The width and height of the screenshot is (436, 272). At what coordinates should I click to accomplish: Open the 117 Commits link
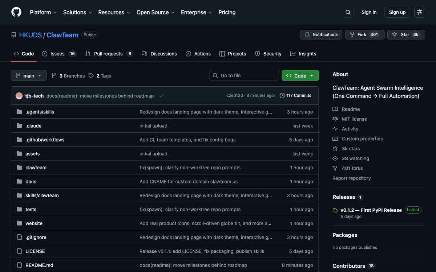(x=295, y=96)
